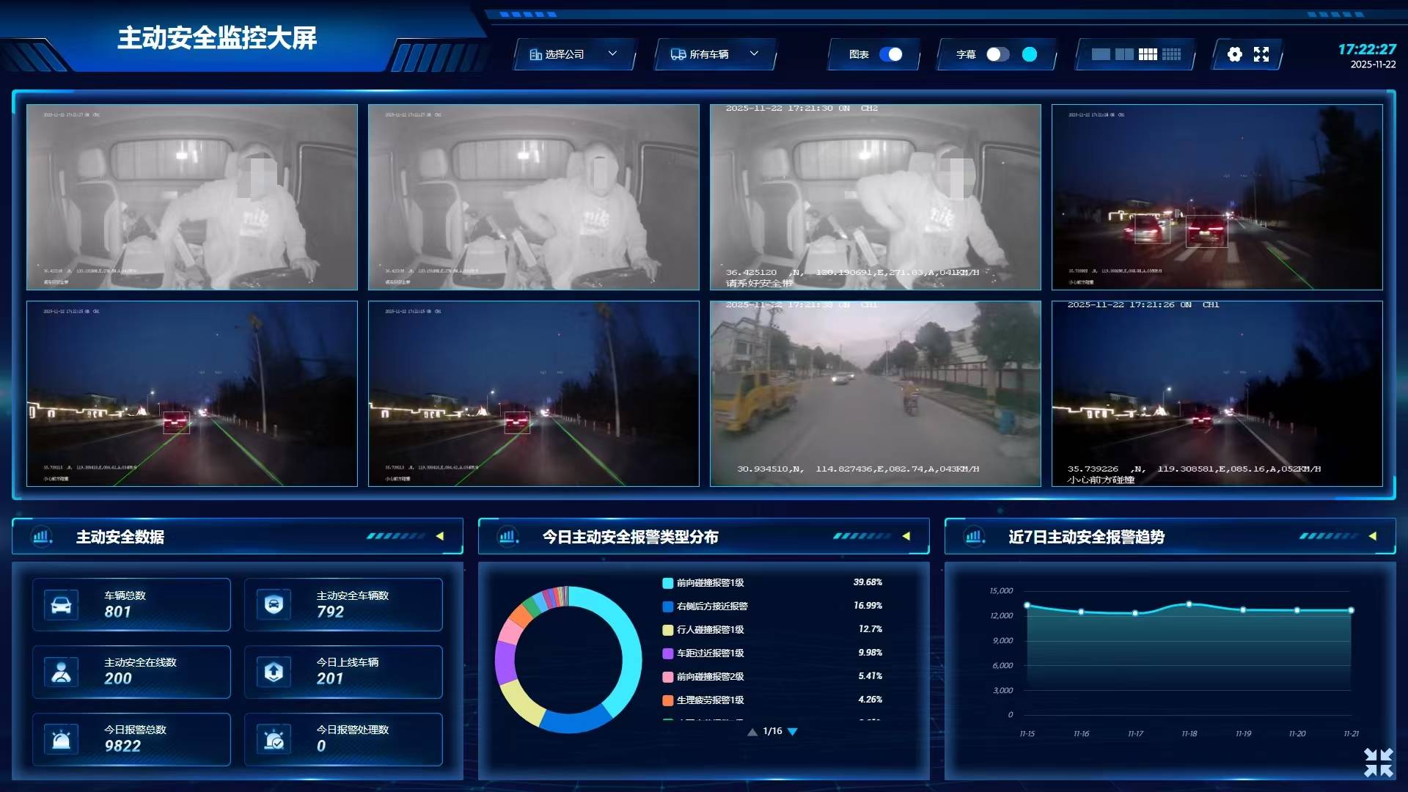Select eight-pane grid layout icon
The width and height of the screenshot is (1408, 792).
1148,54
